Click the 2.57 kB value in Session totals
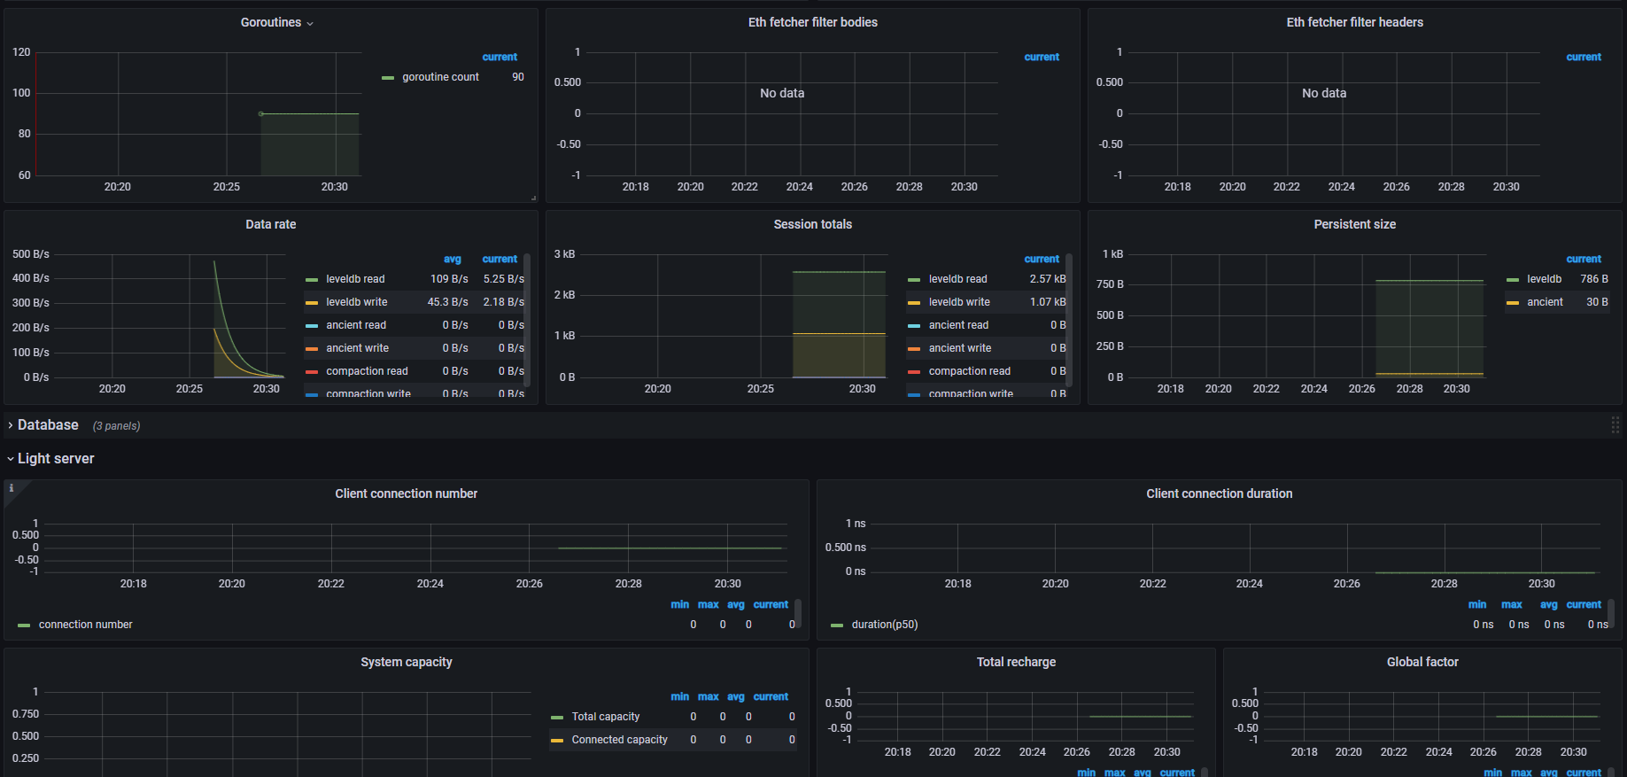The height and width of the screenshot is (777, 1627). [1048, 279]
